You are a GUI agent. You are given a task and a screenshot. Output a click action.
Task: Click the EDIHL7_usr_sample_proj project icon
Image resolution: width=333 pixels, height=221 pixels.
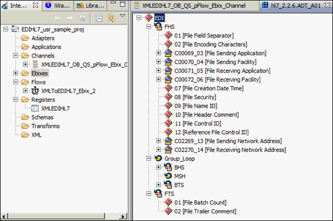pos(15,29)
